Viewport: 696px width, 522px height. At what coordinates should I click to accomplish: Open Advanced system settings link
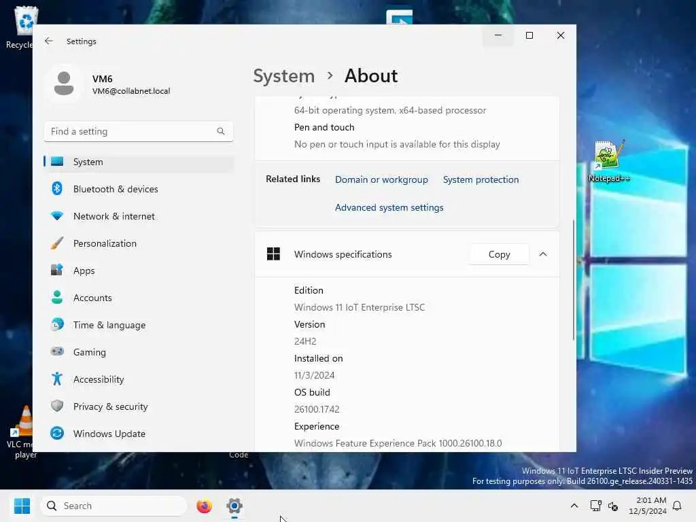(x=389, y=208)
